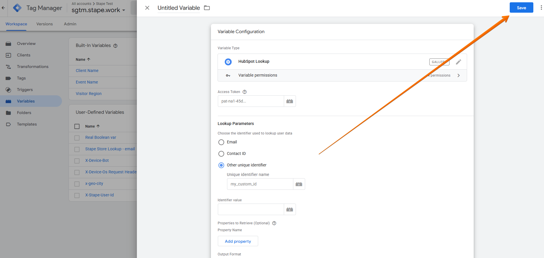Sort Built-In Variables by Name
Viewport: 544px width, 258px height.
point(83,60)
